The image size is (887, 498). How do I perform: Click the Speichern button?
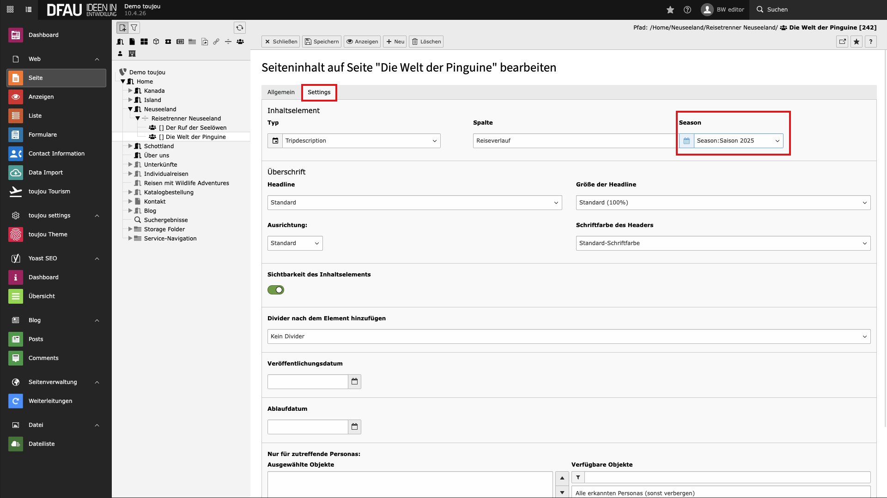pos(322,42)
